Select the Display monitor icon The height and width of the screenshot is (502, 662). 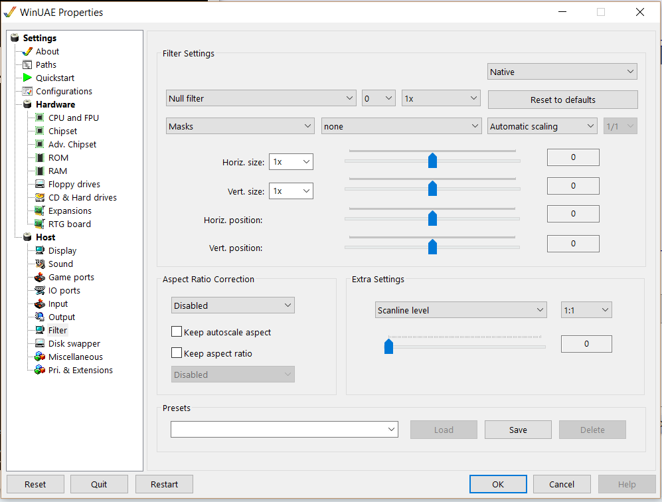click(40, 250)
